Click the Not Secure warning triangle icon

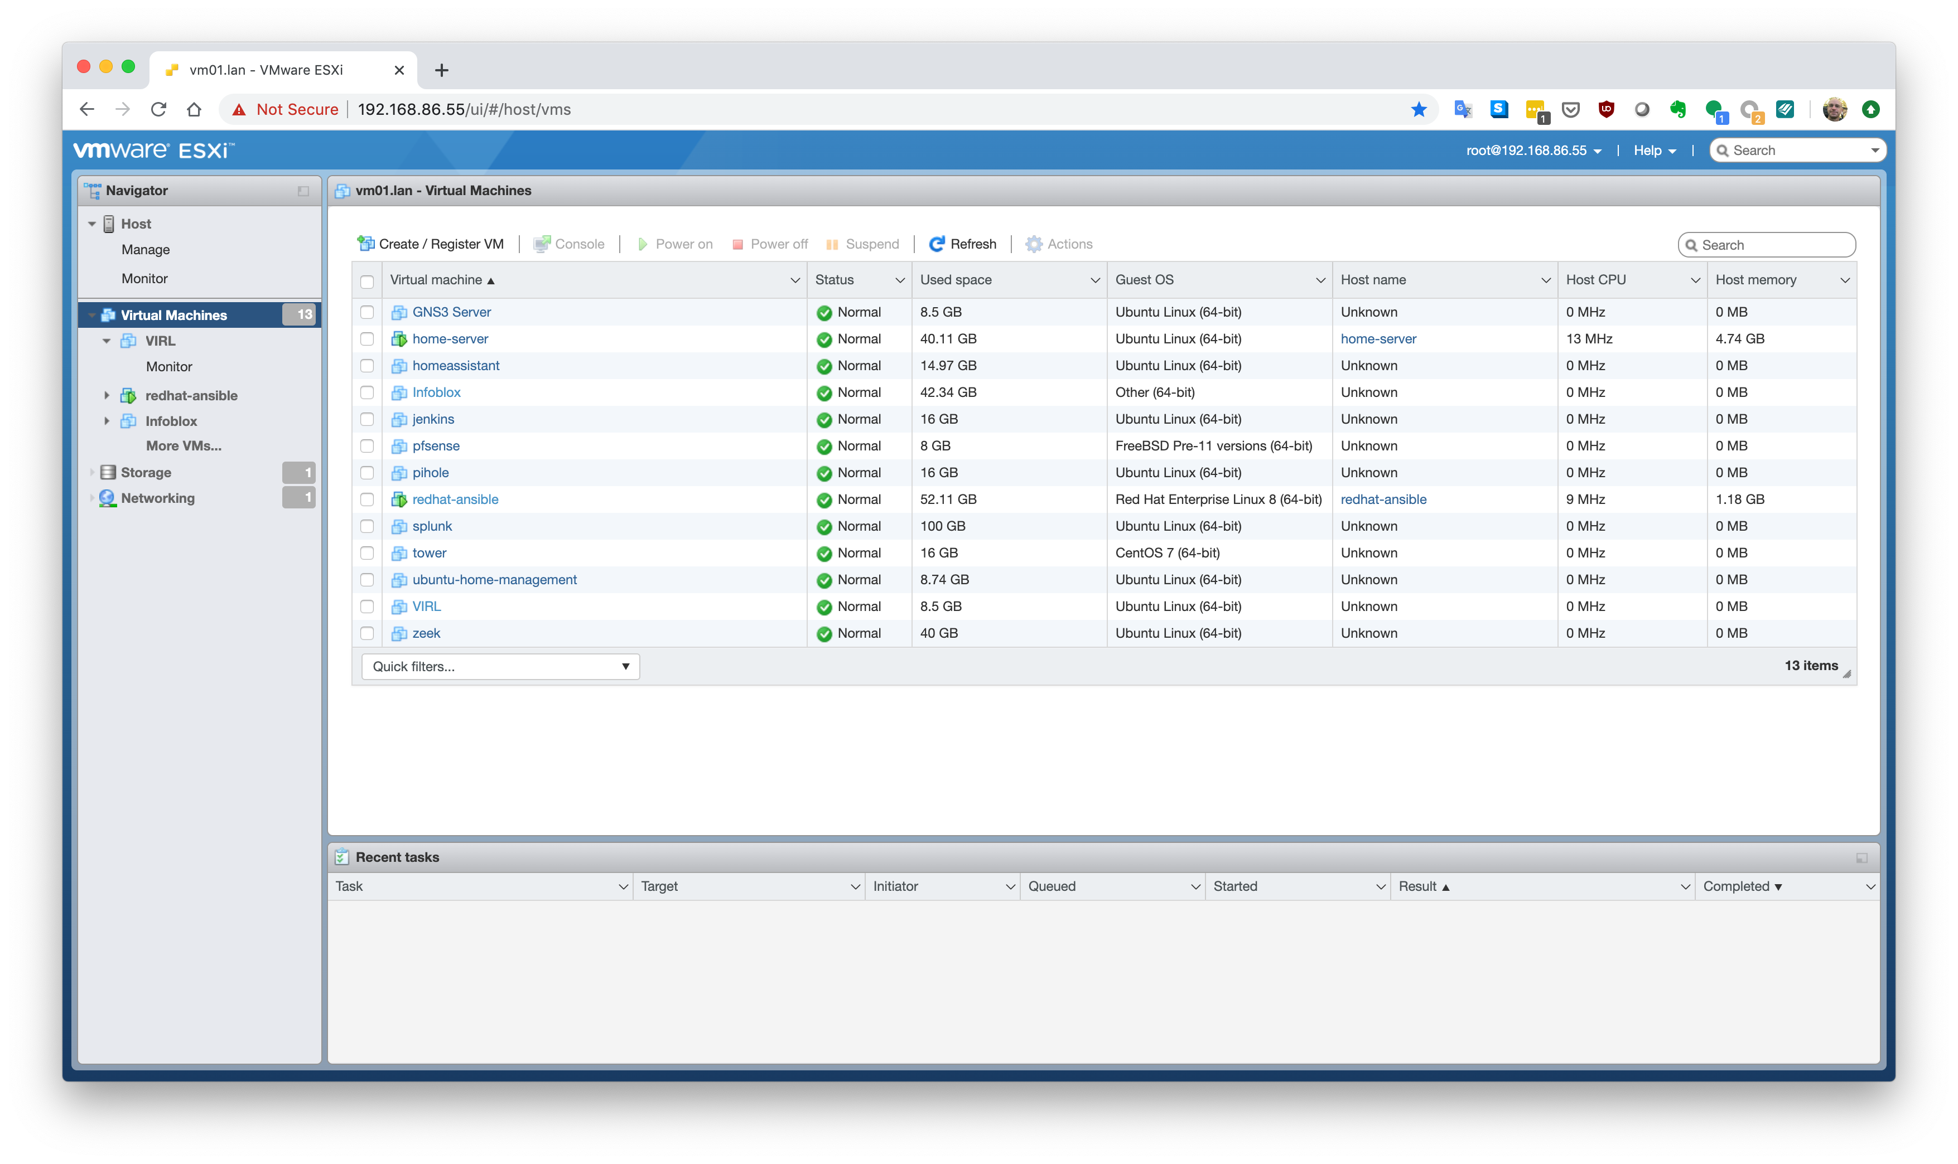(x=239, y=110)
